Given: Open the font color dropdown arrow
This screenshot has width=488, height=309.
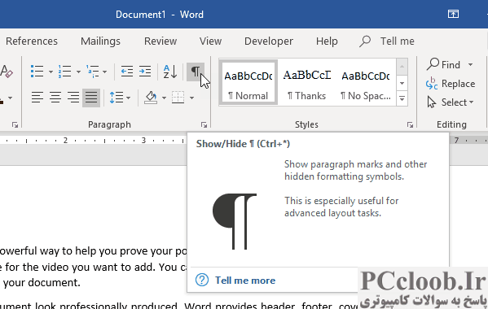Looking at the screenshot, I should (x=11, y=98).
